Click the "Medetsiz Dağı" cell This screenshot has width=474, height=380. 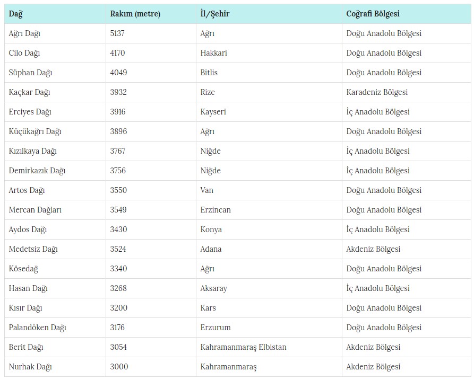click(x=33, y=249)
